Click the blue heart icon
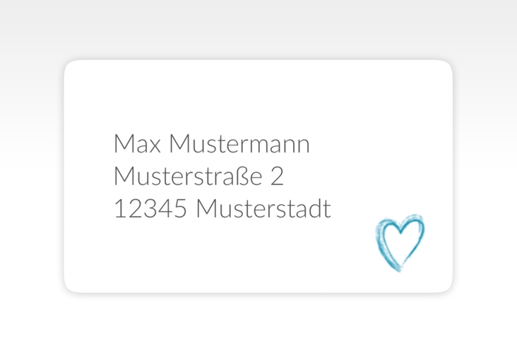Viewport: 517px width, 353px height. [400, 242]
